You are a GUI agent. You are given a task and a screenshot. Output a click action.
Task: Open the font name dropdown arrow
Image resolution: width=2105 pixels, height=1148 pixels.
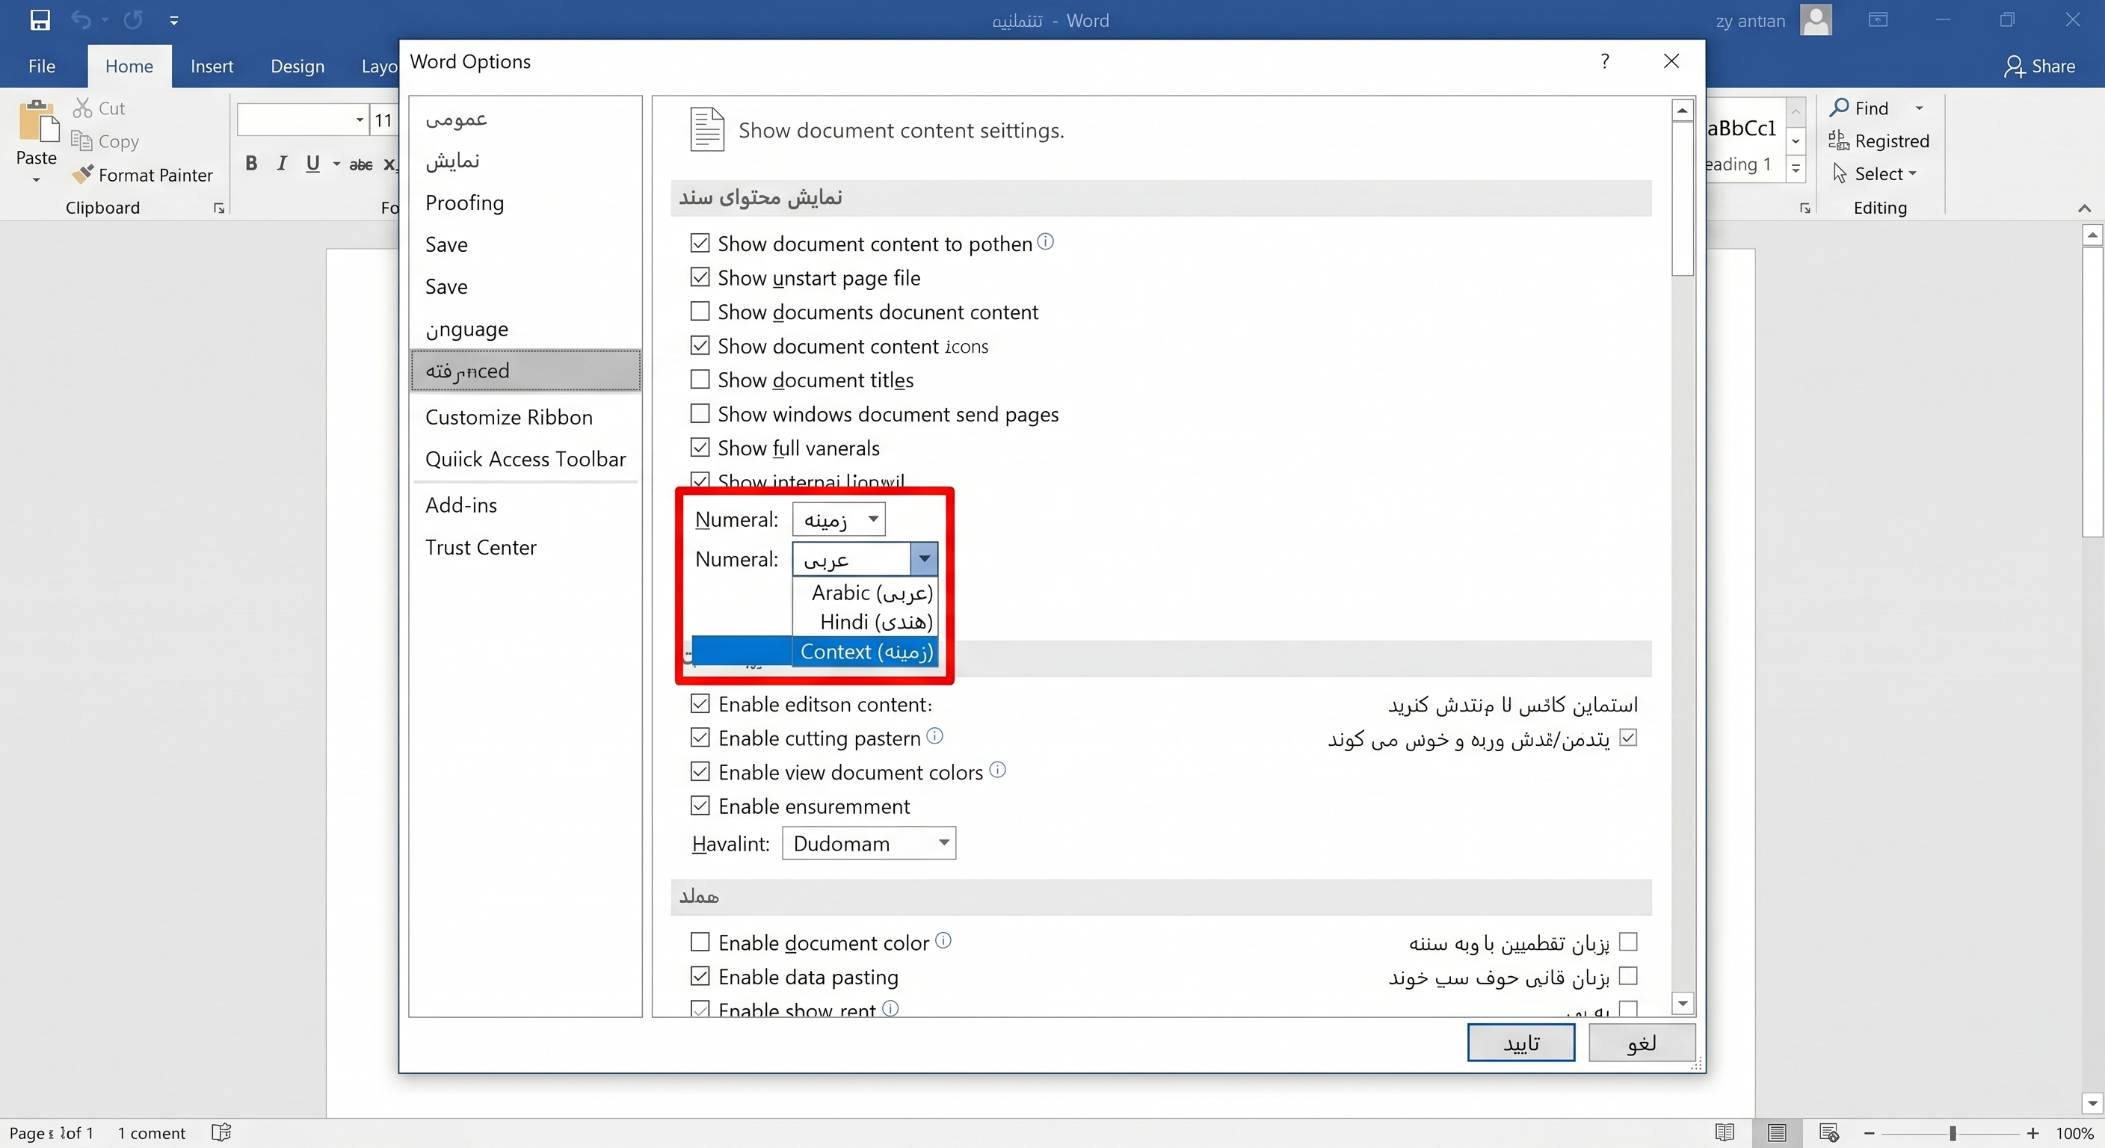click(360, 120)
